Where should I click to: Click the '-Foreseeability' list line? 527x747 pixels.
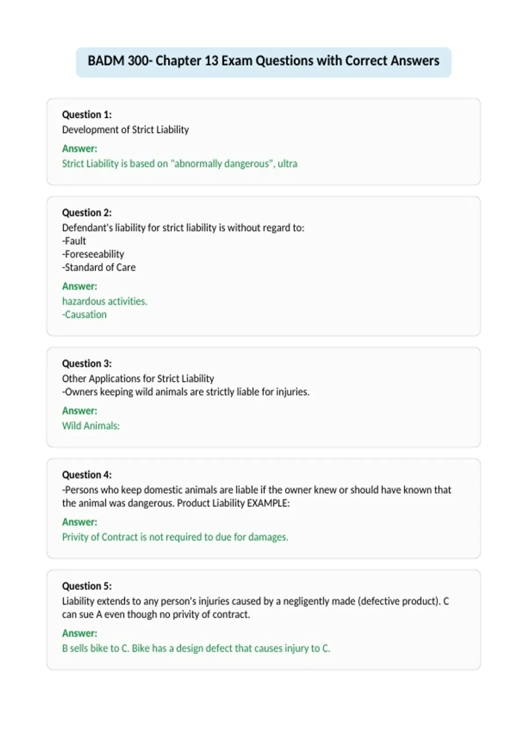click(93, 254)
